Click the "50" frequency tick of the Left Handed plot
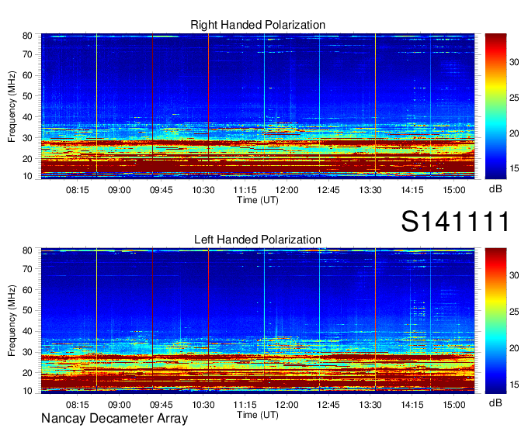The image size is (528, 428). click(27, 310)
